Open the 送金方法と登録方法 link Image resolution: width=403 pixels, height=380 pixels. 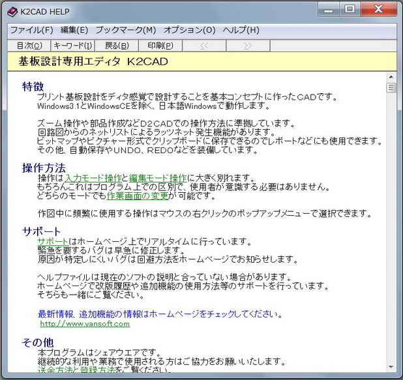point(76,370)
